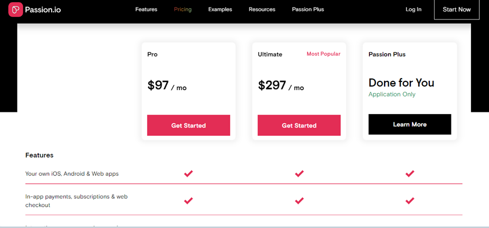This screenshot has height=228, width=489.
Task: Click the Passion.io brand name text
Action: (43, 10)
